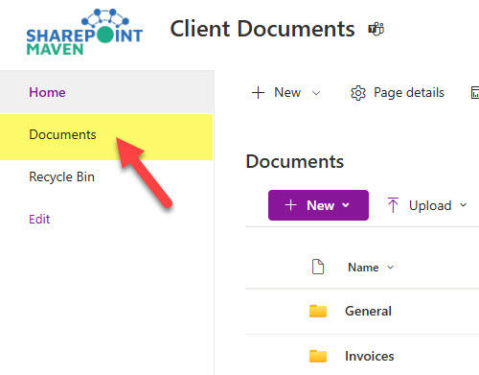Click the Name column header text
479x375 pixels.
(x=363, y=268)
